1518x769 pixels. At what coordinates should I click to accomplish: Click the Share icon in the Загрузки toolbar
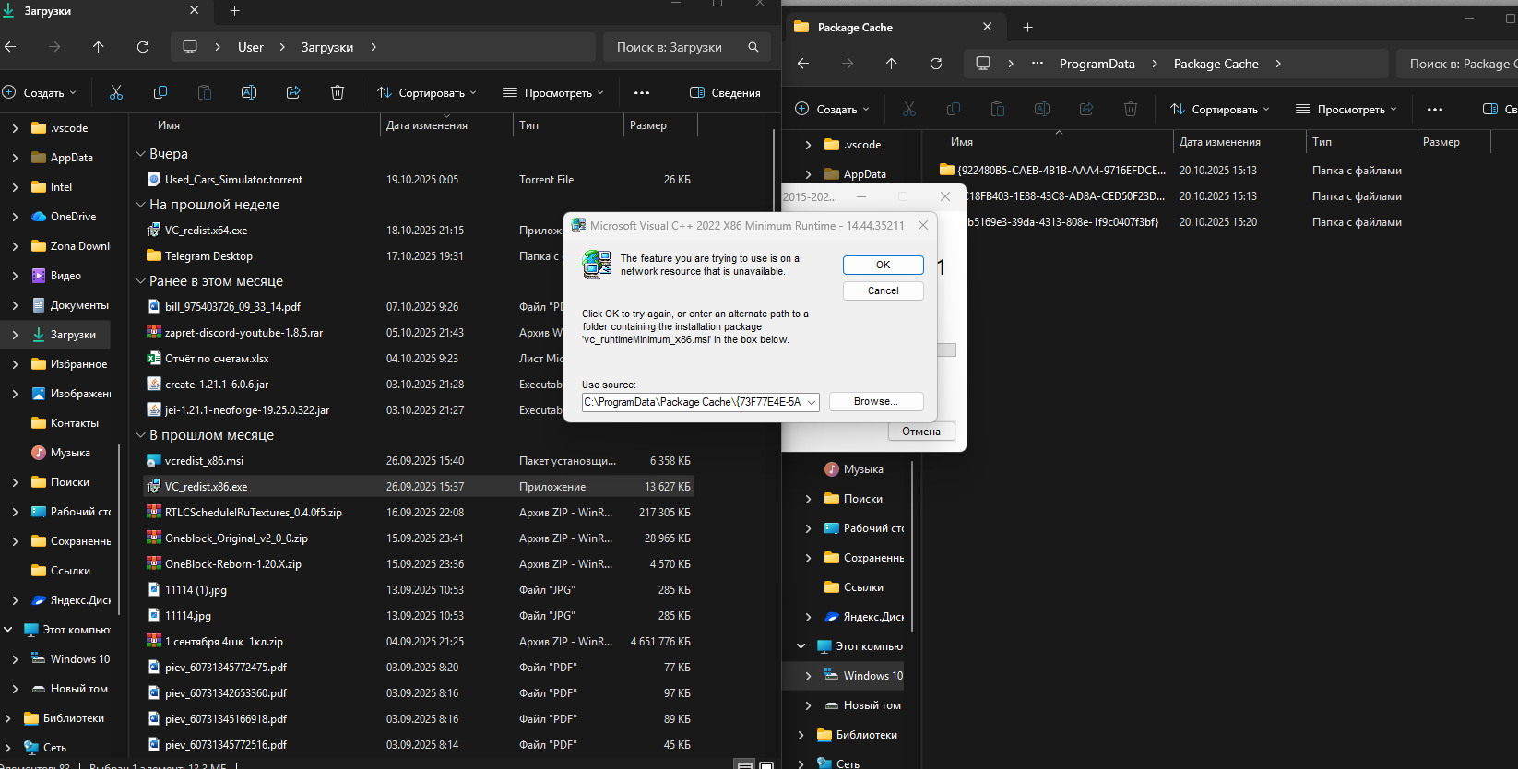[293, 92]
